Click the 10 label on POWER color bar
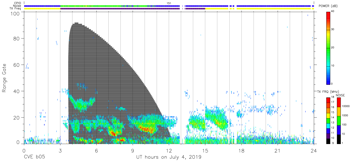Viewport: 353px width, 163px height. click(x=333, y=66)
